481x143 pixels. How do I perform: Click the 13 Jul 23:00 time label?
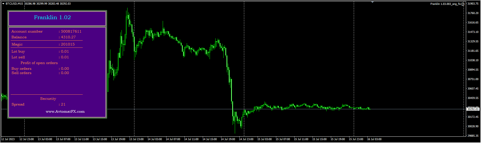pos(136,139)
